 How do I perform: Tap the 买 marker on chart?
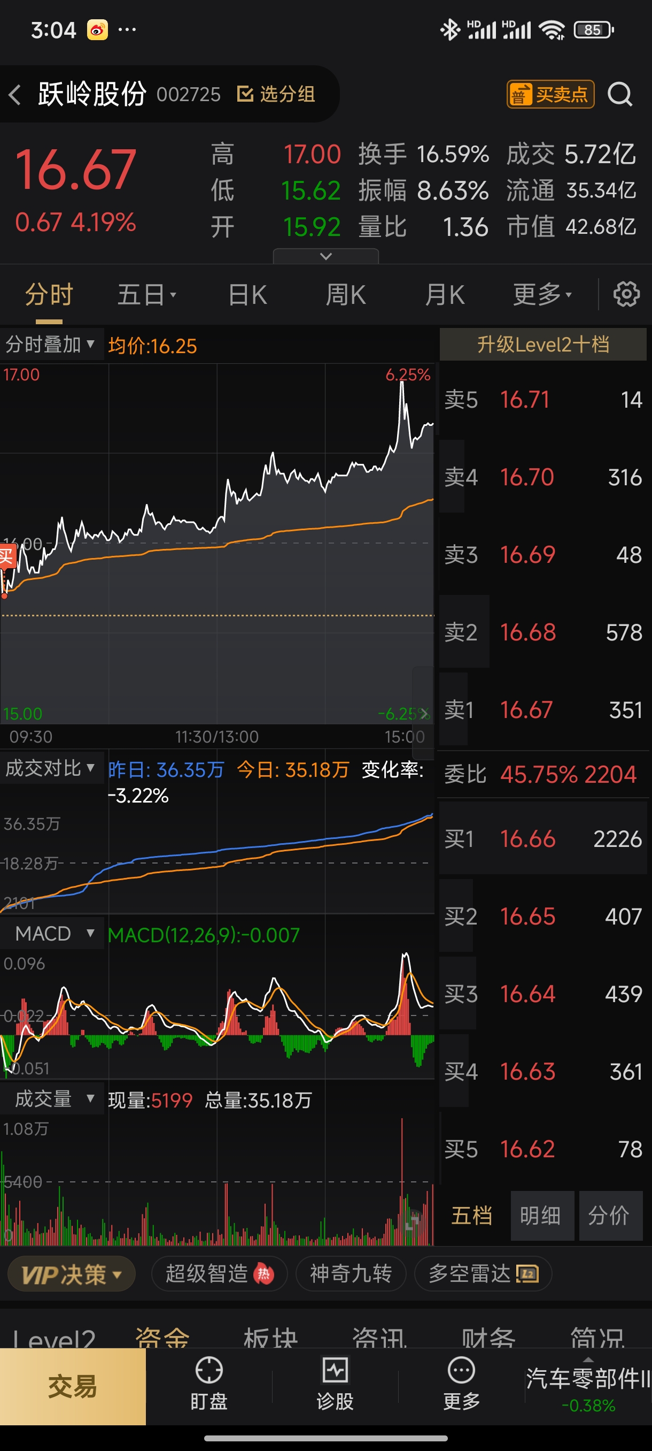6,556
